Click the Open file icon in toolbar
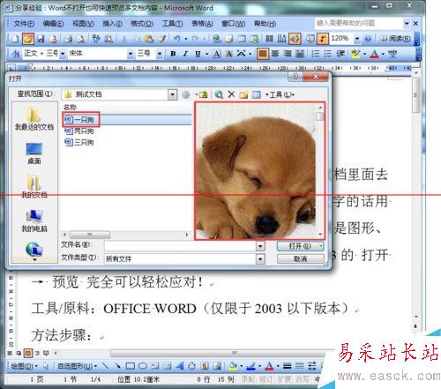441x389 pixels. tap(28, 39)
